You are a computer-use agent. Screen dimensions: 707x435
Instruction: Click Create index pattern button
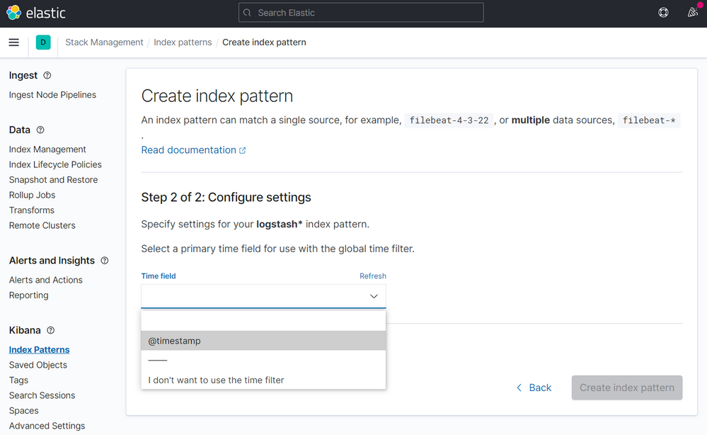(627, 388)
